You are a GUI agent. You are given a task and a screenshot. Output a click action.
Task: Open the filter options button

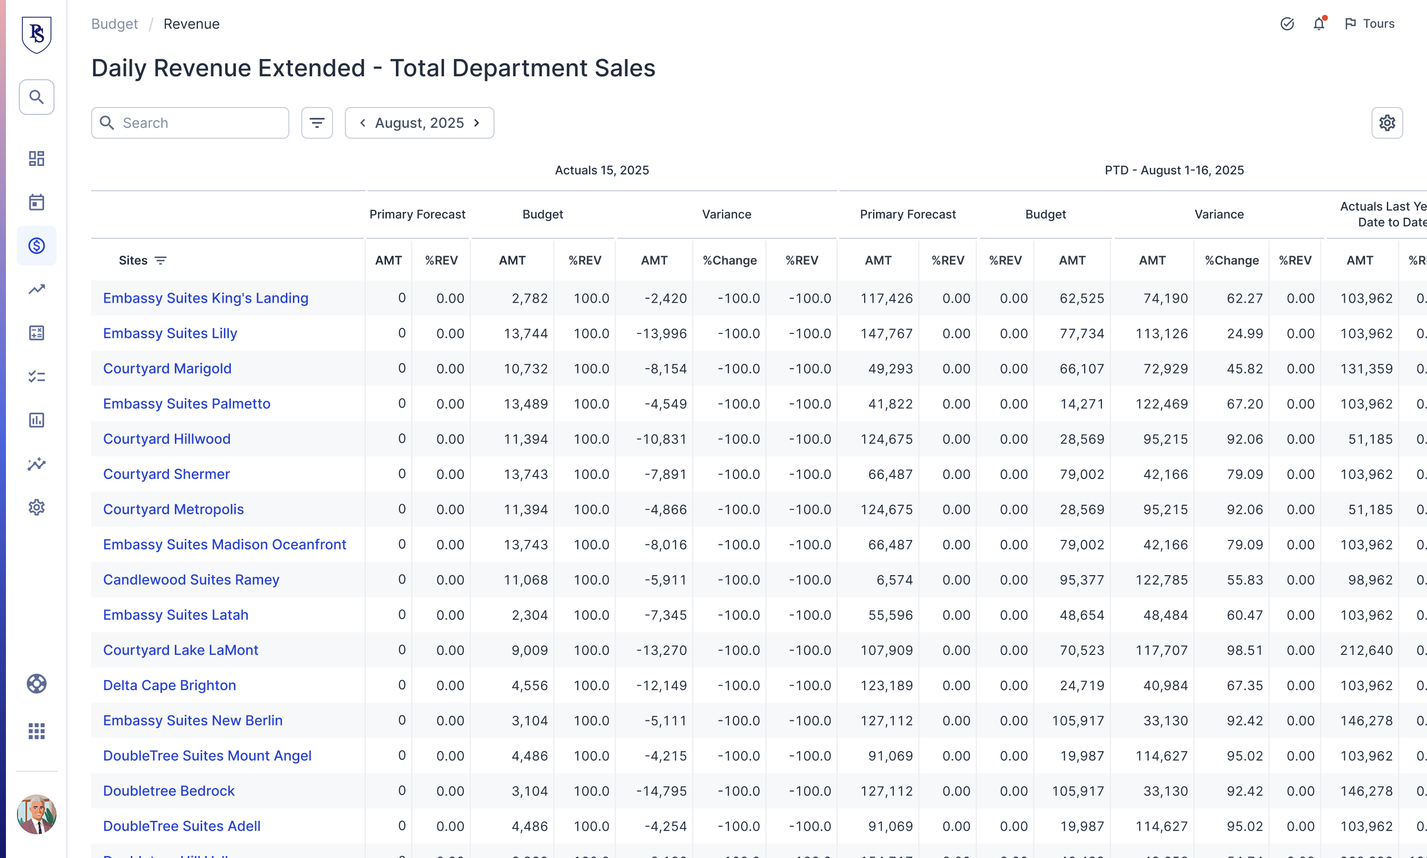point(317,122)
